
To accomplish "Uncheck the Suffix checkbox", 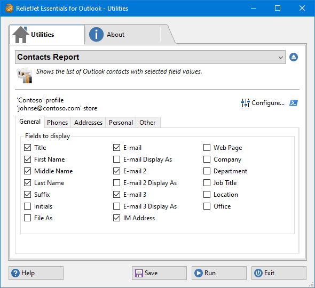I will tap(28, 195).
